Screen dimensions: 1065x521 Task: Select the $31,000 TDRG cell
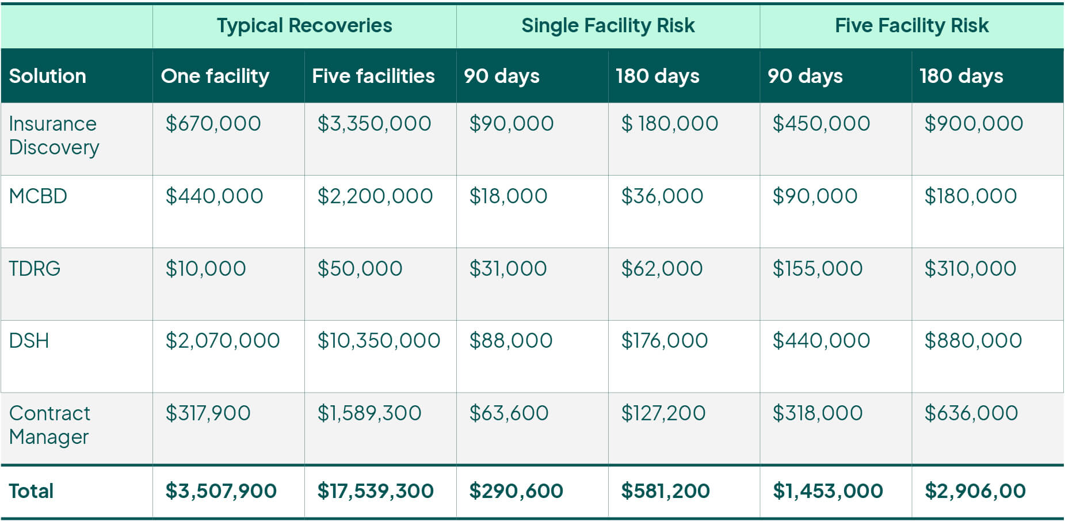(508, 269)
